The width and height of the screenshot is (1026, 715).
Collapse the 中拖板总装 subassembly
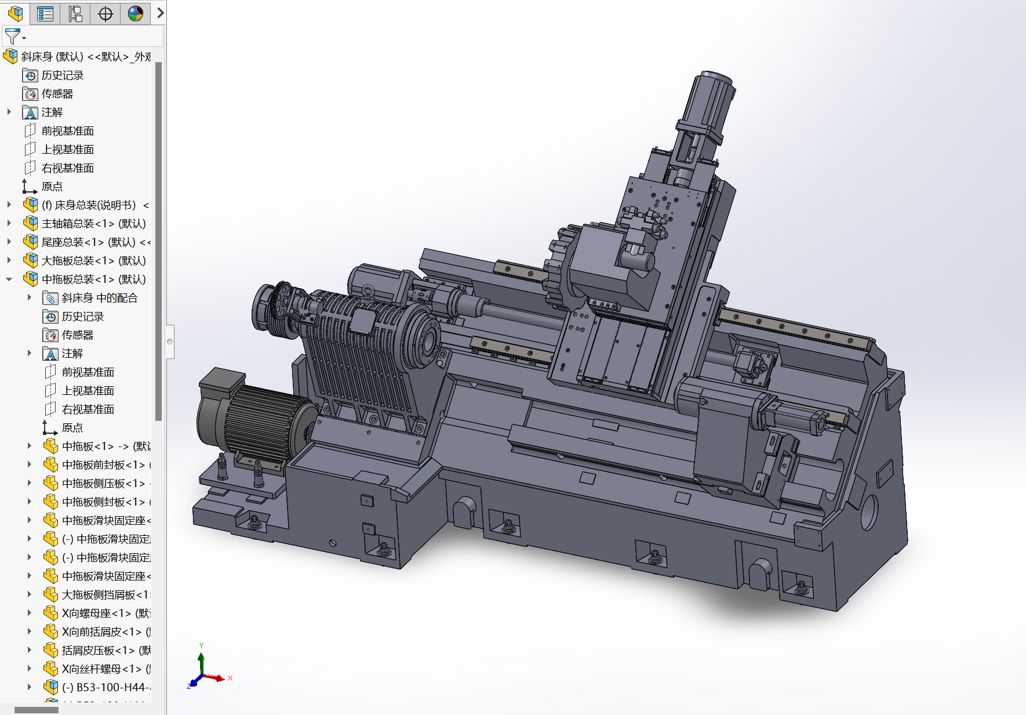[x=9, y=279]
